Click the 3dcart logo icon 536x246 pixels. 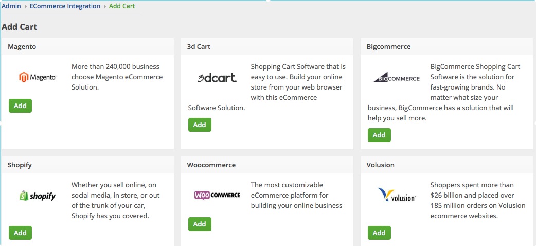(217, 78)
